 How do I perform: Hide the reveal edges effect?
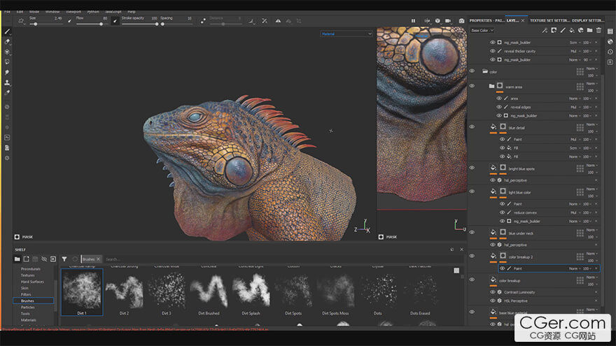[x=499, y=107]
